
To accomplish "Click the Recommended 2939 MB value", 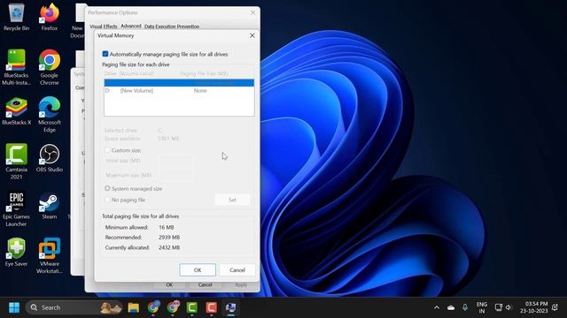I will [169, 238].
